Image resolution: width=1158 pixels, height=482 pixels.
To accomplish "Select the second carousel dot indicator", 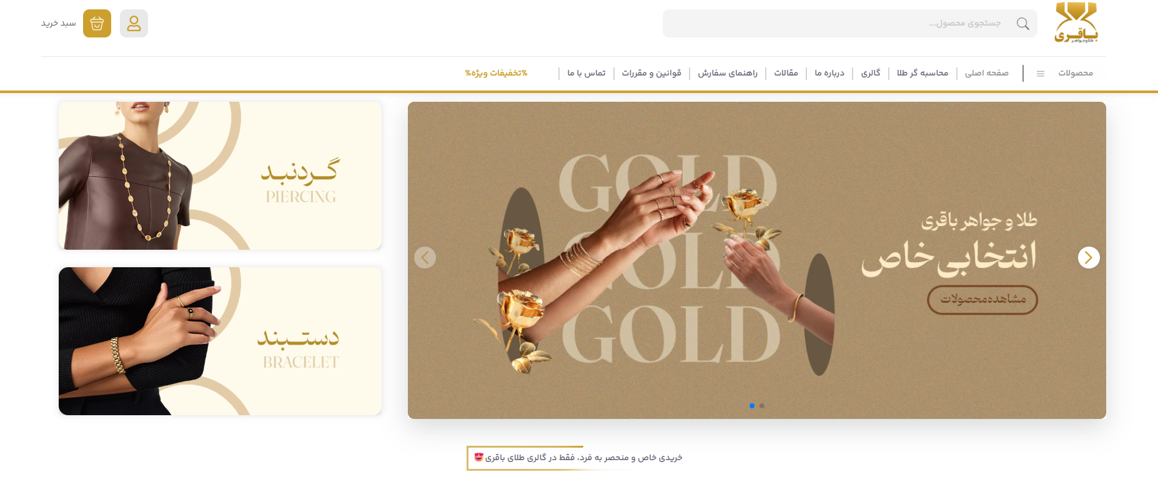I will (762, 406).
